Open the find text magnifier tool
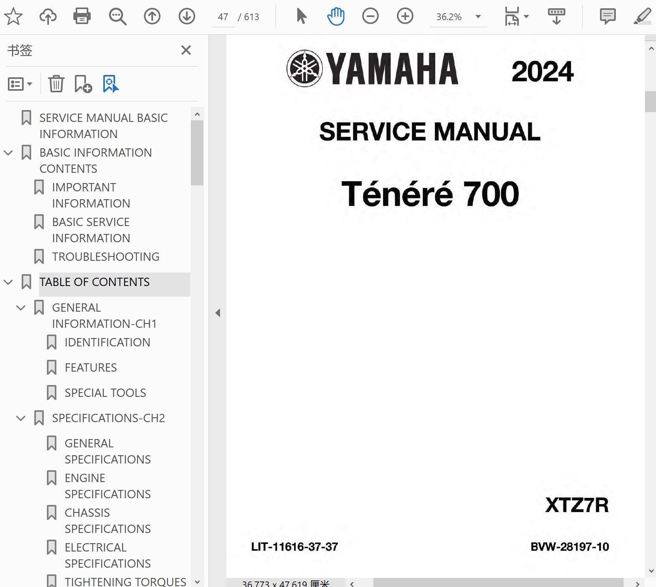This screenshot has width=656, height=587. tap(117, 17)
